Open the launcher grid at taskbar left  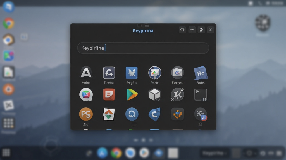click(x=6, y=153)
